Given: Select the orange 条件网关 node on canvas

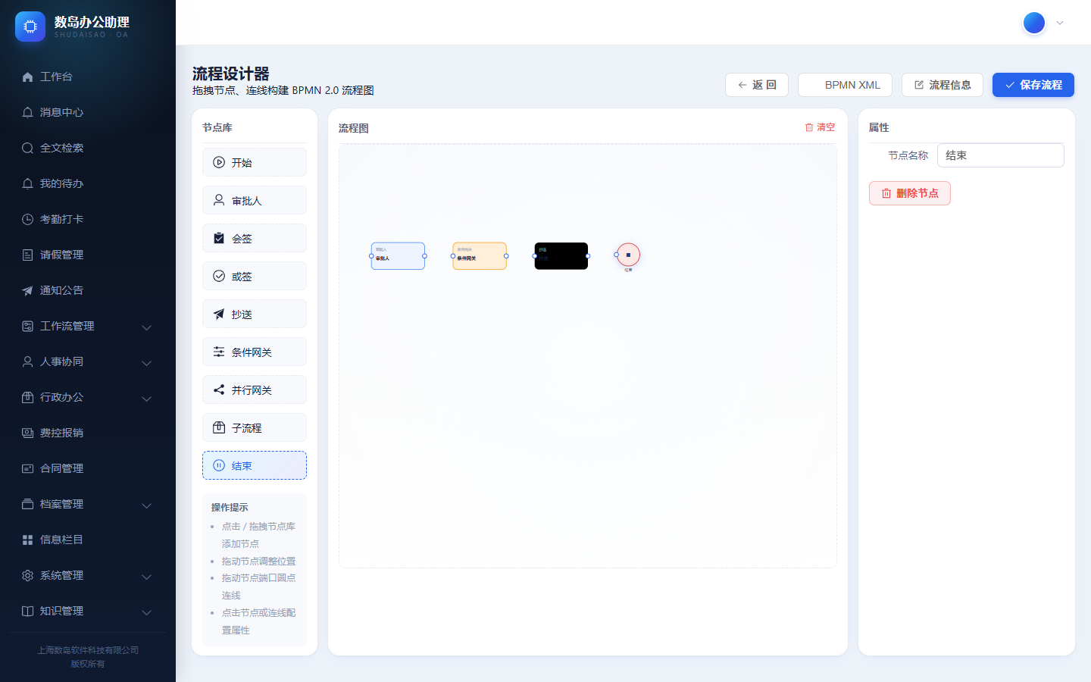Looking at the screenshot, I should coord(480,256).
